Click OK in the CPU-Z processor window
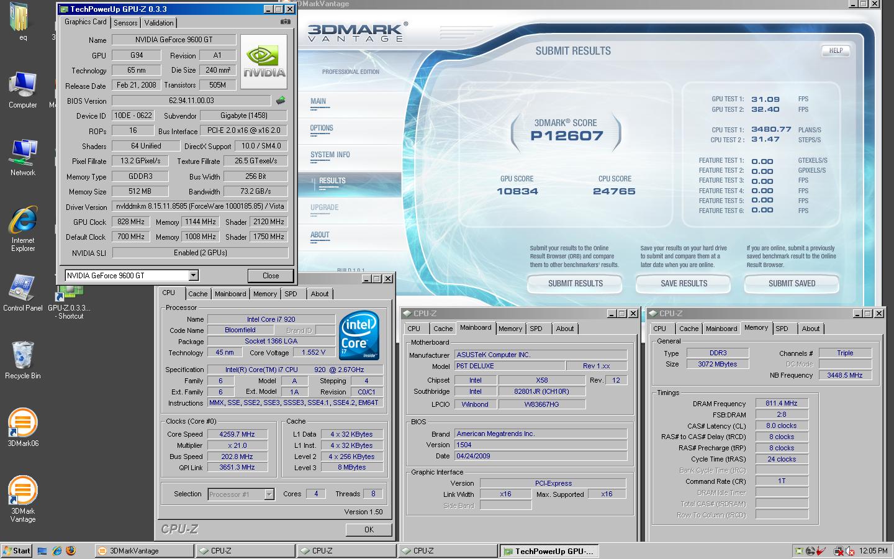The width and height of the screenshot is (894, 559). coord(369,530)
